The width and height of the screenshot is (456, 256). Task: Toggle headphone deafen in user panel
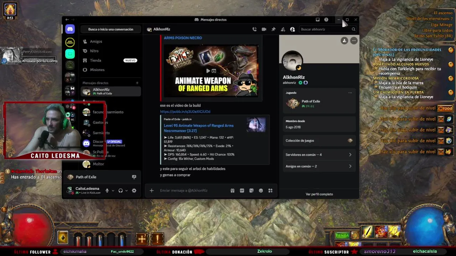(x=120, y=191)
